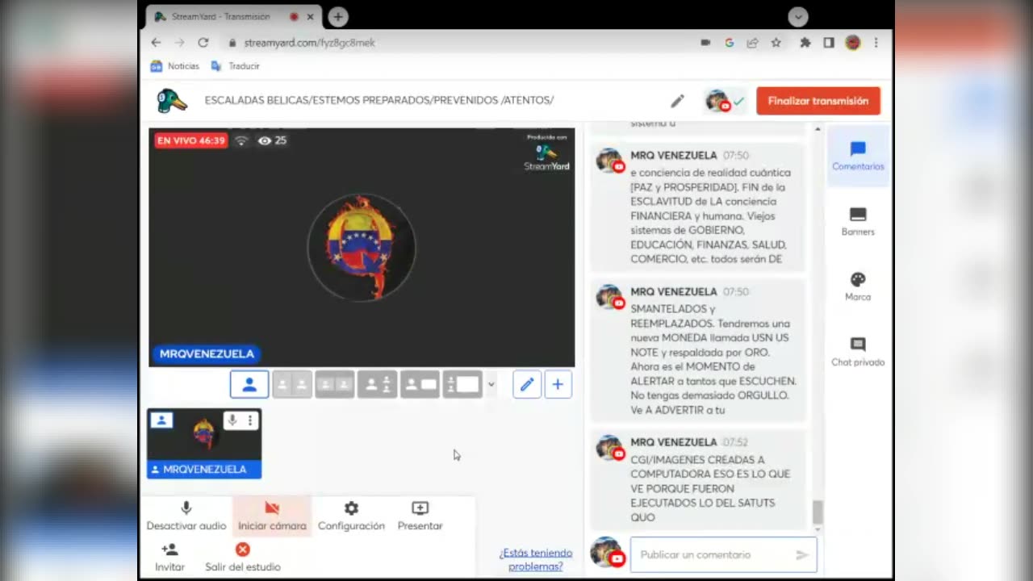Open the Comentarios tab
This screenshot has height=581, width=1033.
(858, 157)
